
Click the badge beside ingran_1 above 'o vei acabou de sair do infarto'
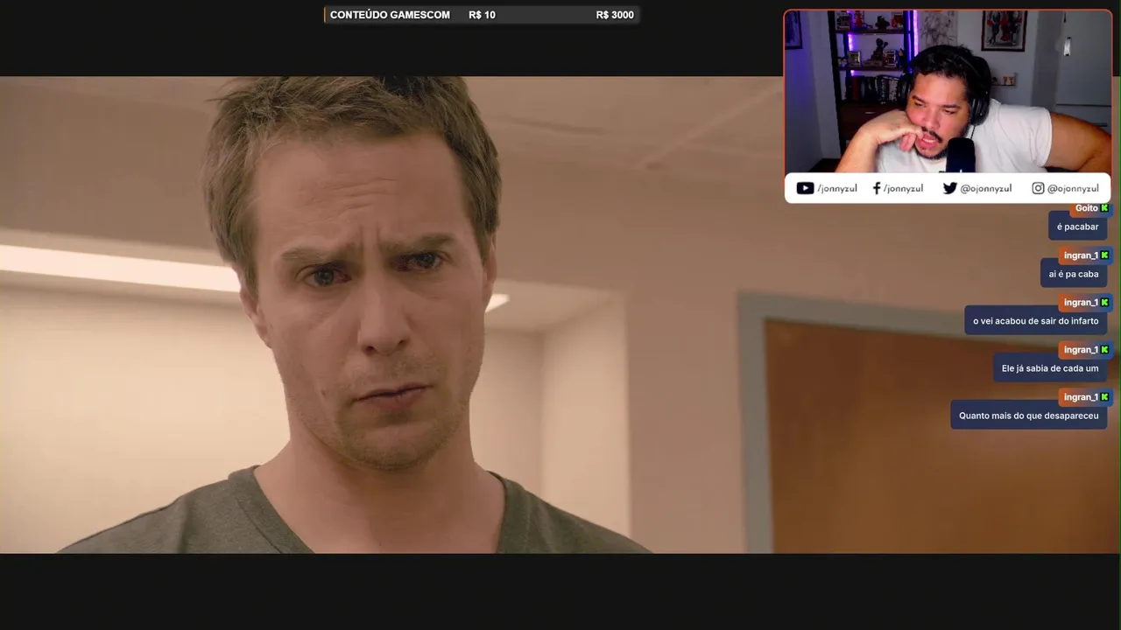[1104, 303]
